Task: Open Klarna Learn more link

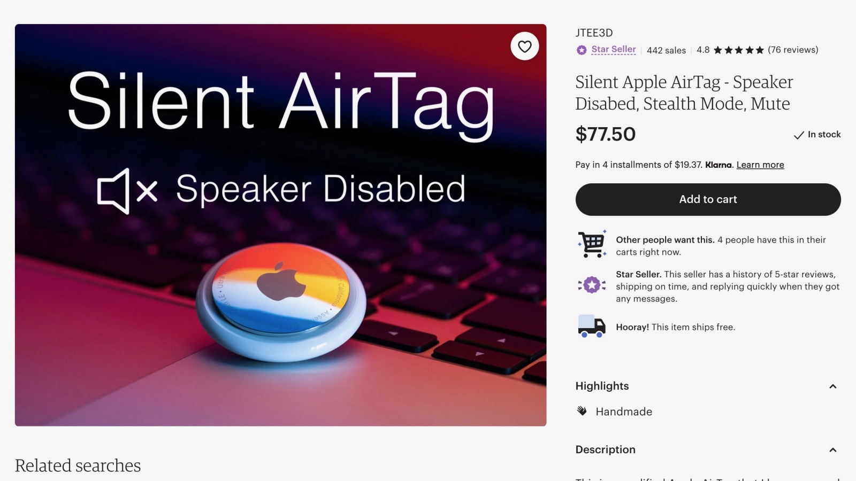Action: point(760,165)
